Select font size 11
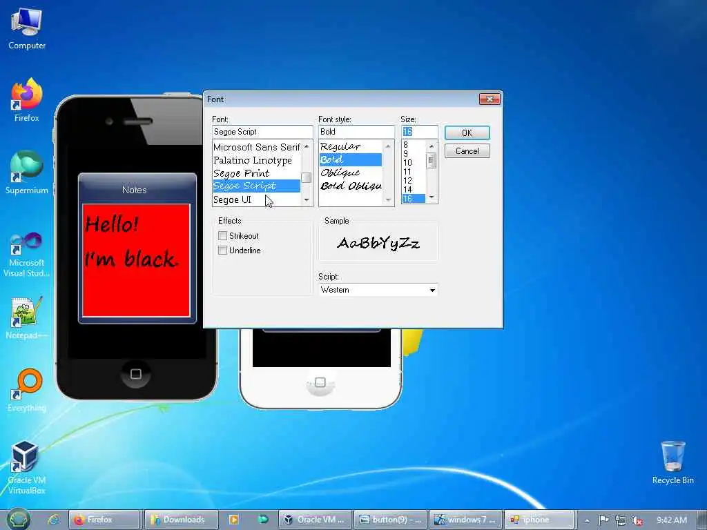 (x=414, y=172)
